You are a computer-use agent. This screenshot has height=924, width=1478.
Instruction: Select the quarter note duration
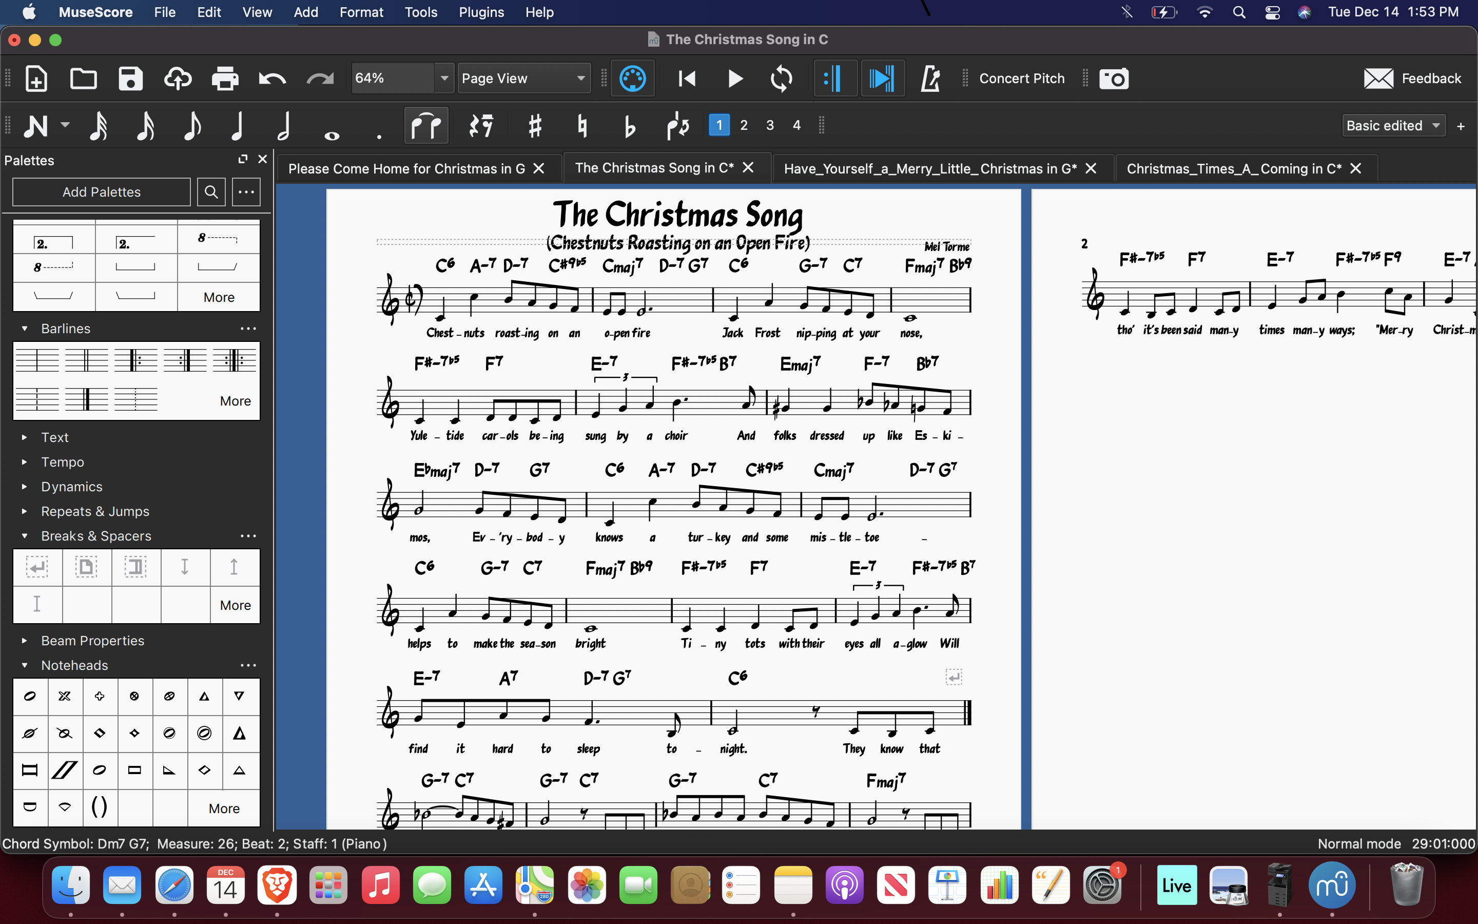(238, 126)
